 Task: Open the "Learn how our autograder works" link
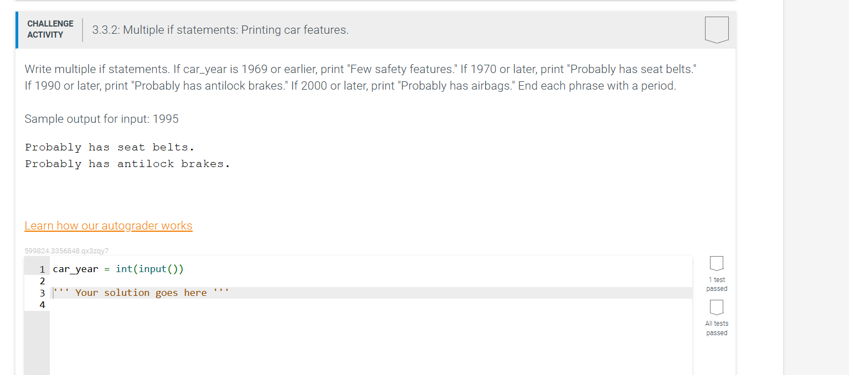108,226
